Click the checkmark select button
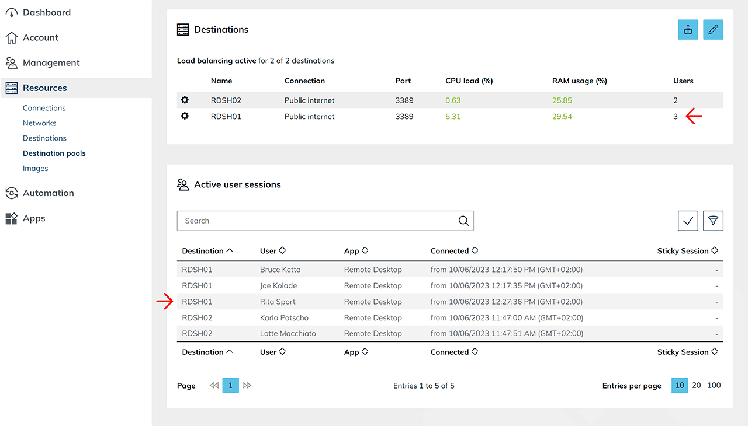Image resolution: width=748 pixels, height=426 pixels. [x=688, y=221]
